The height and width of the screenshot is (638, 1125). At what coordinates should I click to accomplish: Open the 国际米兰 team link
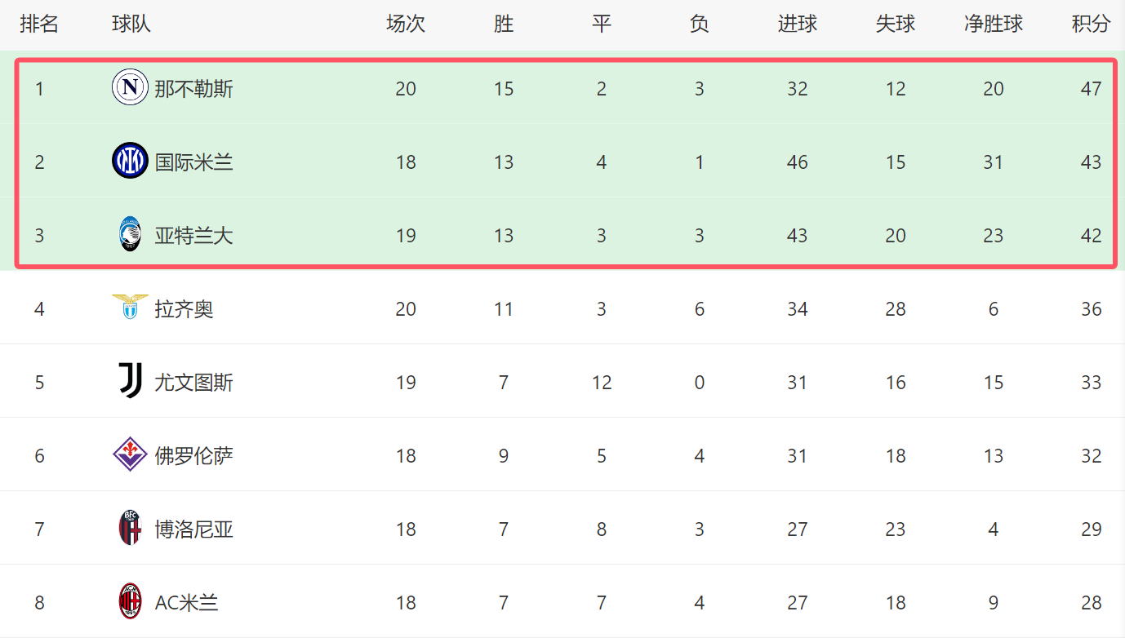(x=193, y=162)
